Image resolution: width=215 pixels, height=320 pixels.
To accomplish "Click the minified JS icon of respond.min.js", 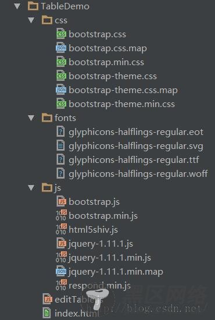I will (61, 285).
